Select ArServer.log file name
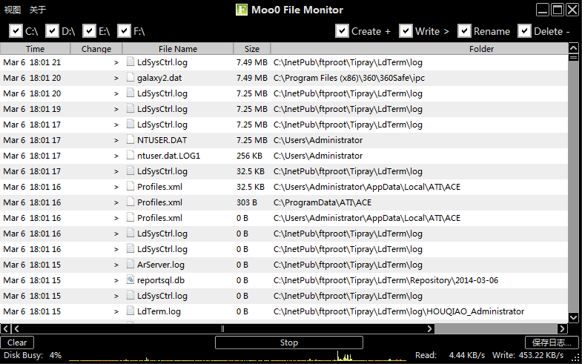Image resolution: width=582 pixels, height=364 pixels. tap(161, 265)
